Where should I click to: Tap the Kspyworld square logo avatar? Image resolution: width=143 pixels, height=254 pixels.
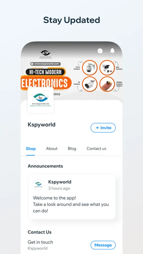(41, 100)
